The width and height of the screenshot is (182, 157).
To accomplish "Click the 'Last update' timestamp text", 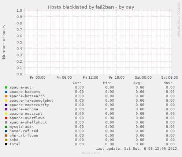I will pos(136,149).
